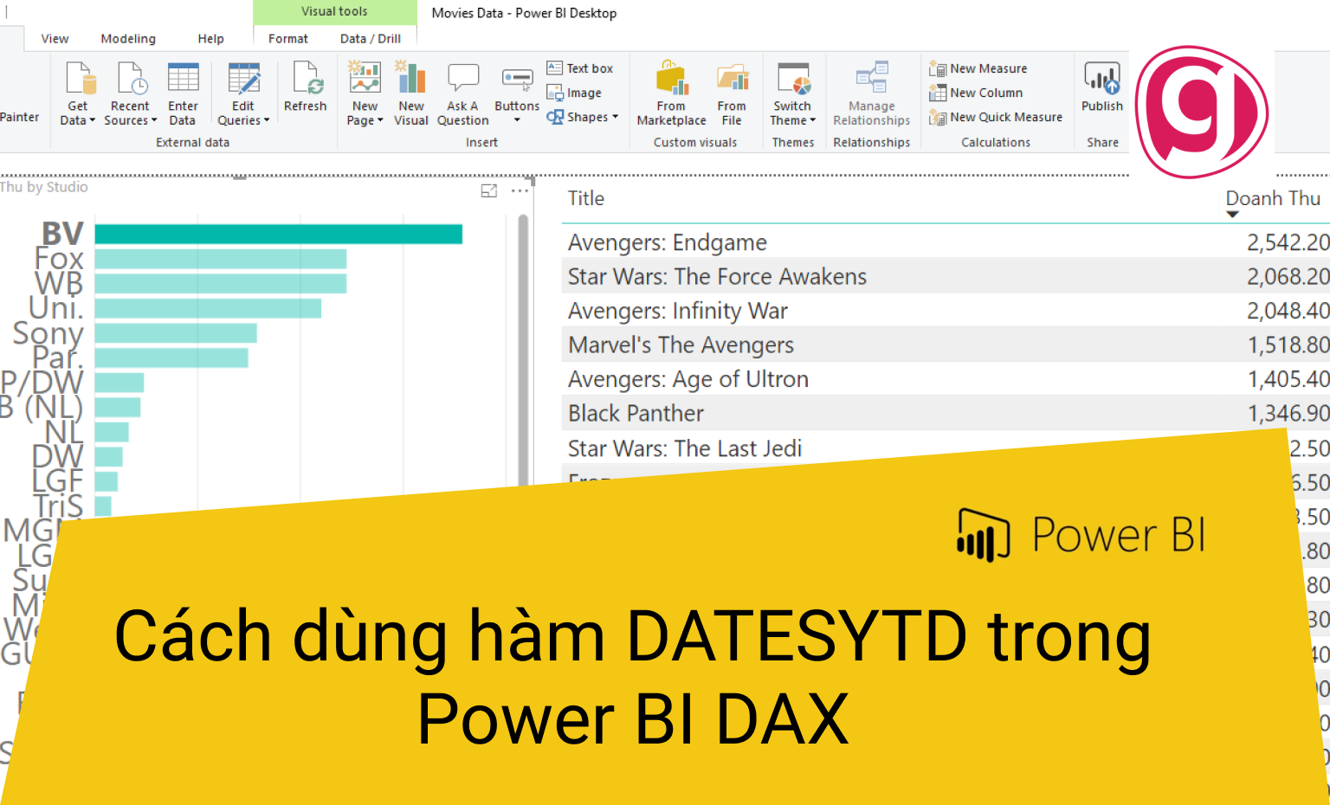The width and height of the screenshot is (1330, 805).
Task: Click the Enter Data table icon
Action: pos(183,78)
